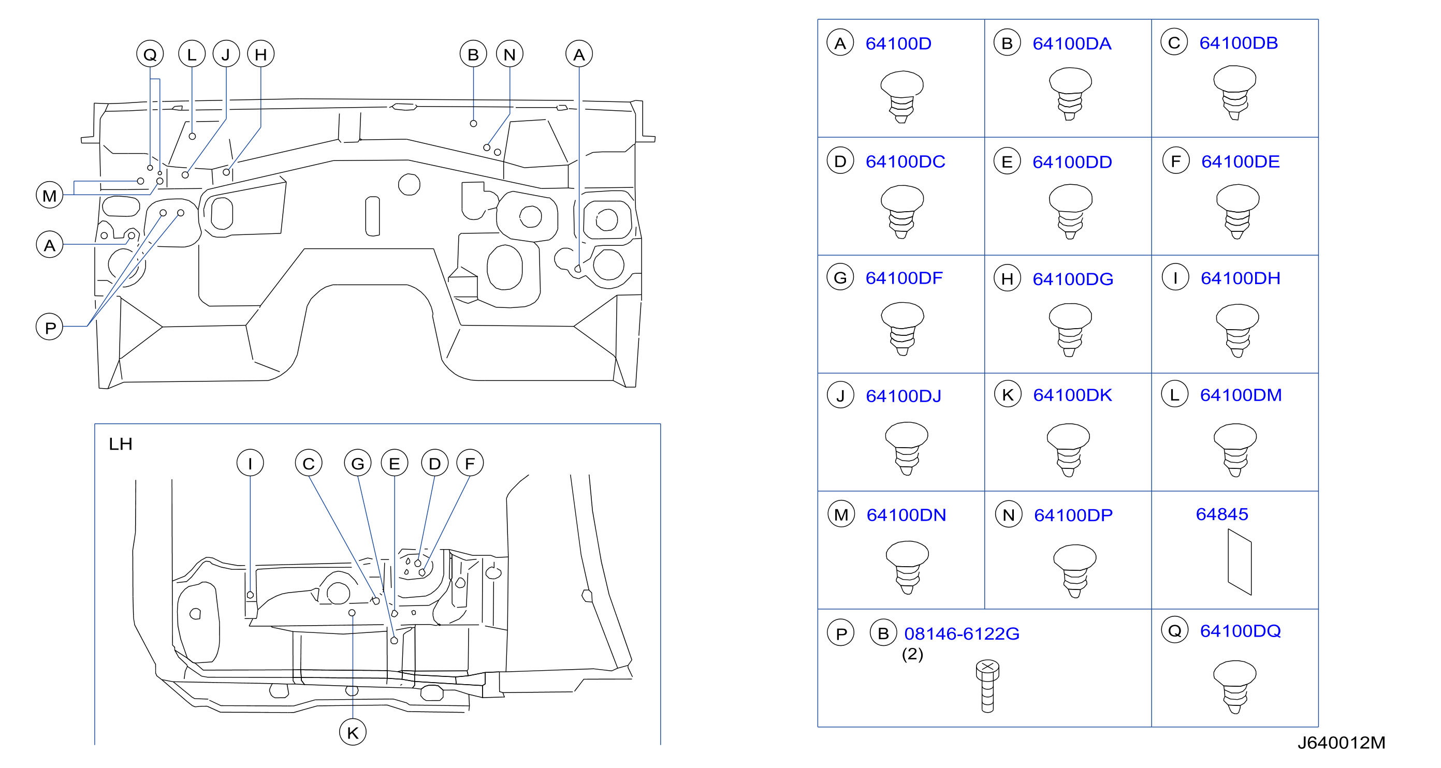Click part number link 64100D

[x=898, y=43]
